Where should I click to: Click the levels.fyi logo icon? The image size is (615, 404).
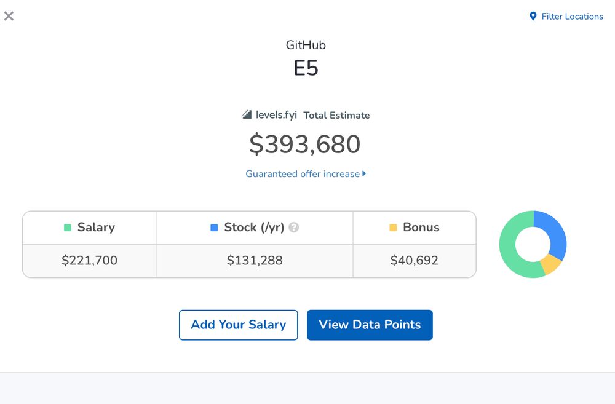(247, 114)
